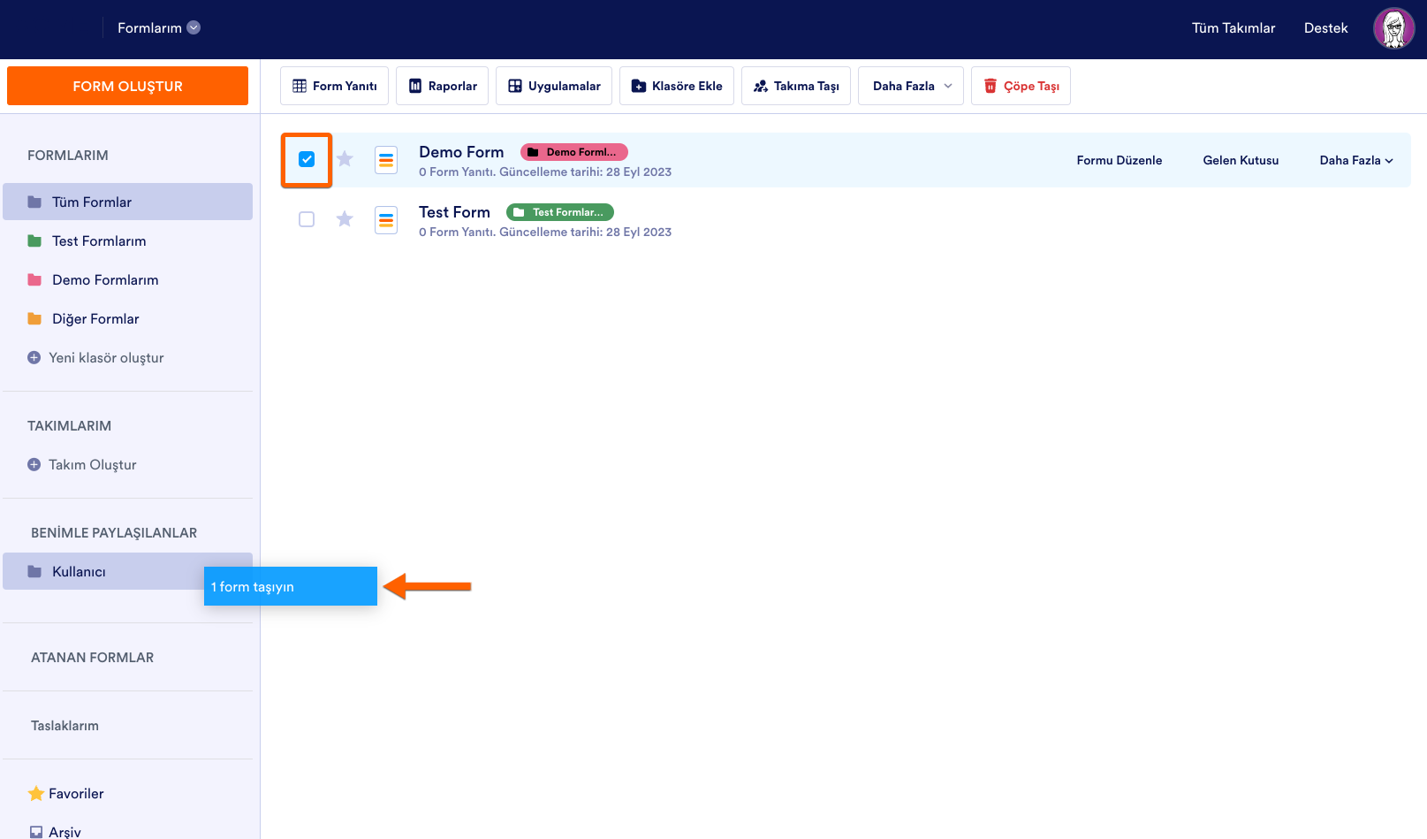Open Favoriler in the sidebar
Viewport: 1427px width, 839px height.
click(x=76, y=794)
